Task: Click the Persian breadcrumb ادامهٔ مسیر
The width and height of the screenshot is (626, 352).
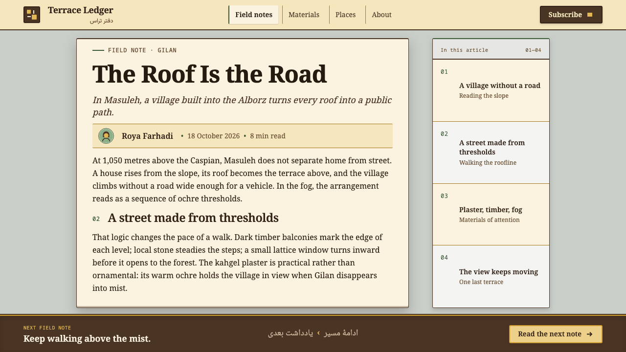Action: click(x=341, y=333)
